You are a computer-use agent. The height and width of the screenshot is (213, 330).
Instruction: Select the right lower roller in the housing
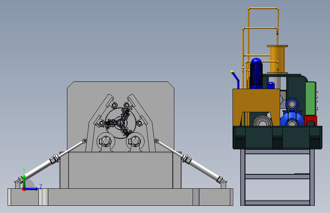pyautogui.click(x=135, y=141)
